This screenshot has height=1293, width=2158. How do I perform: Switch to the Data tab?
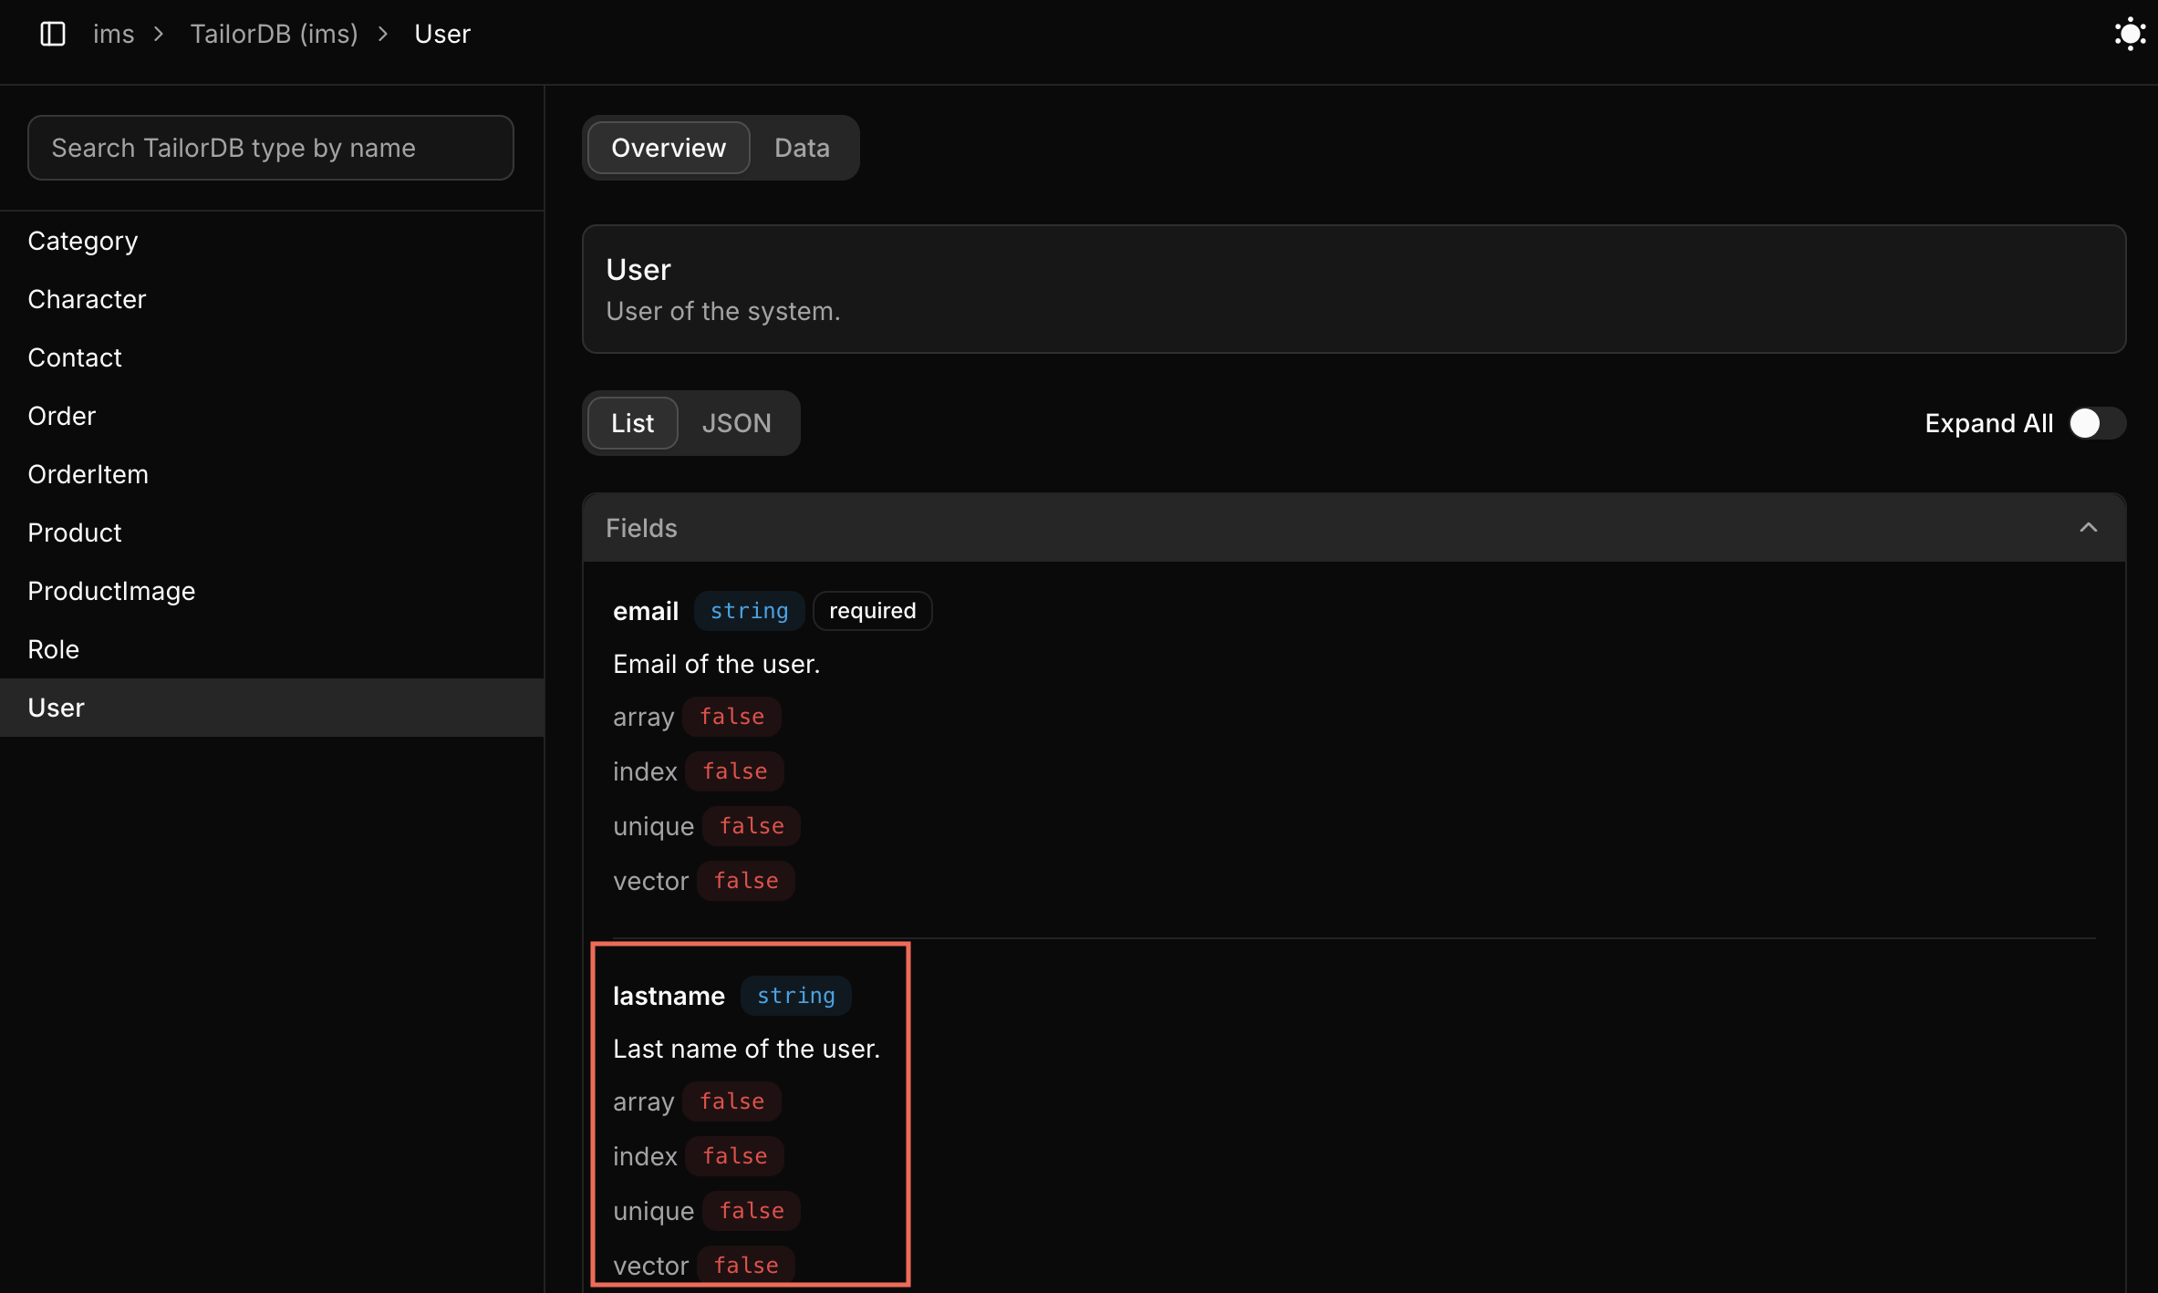[801, 147]
